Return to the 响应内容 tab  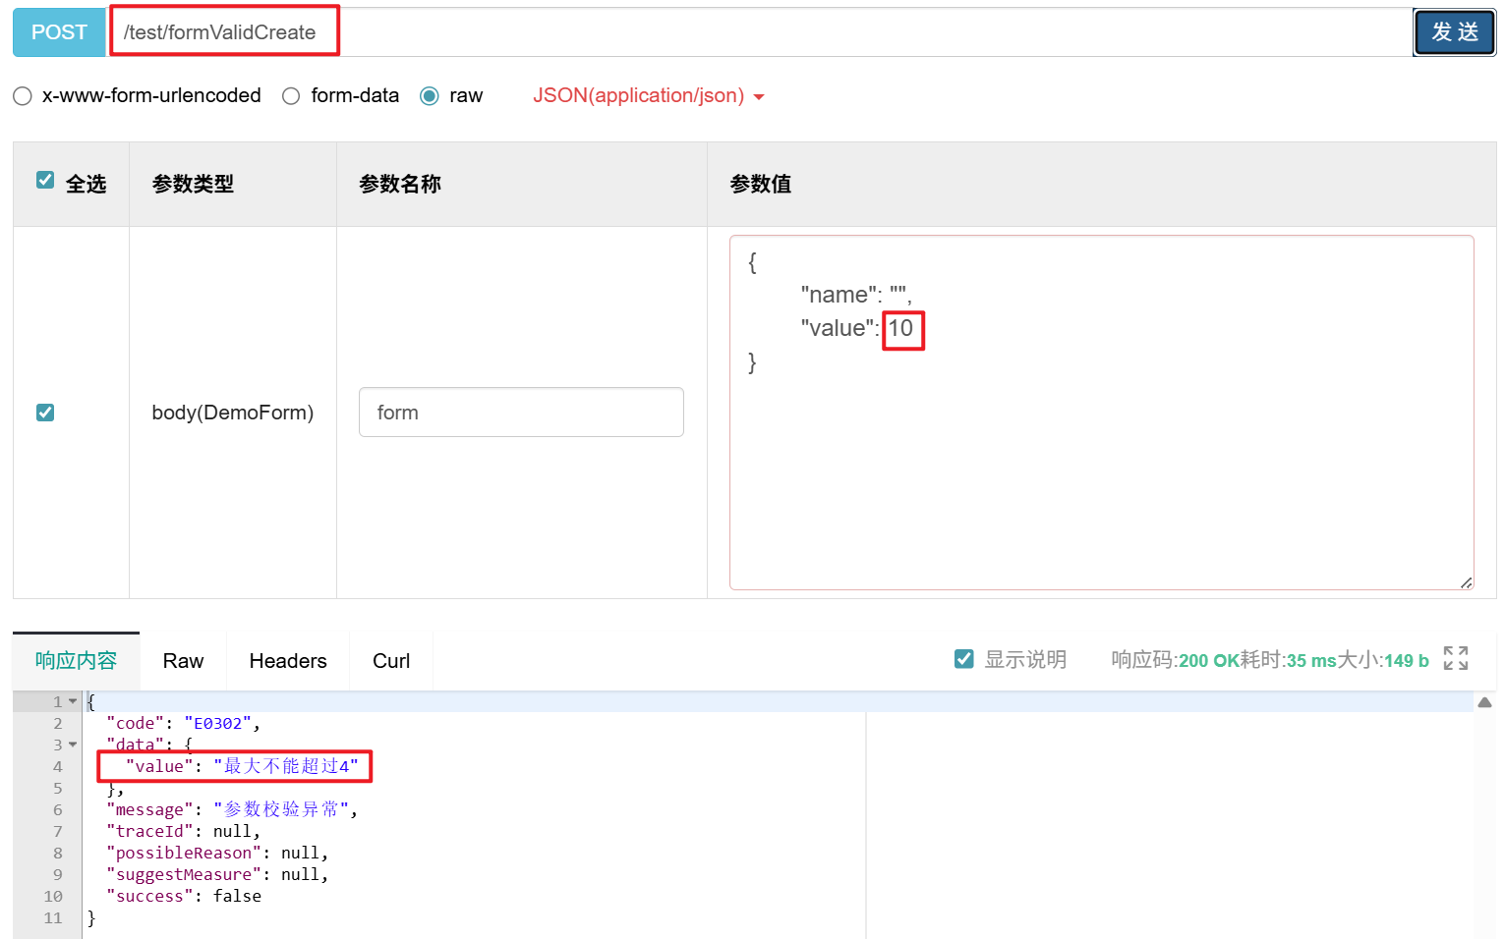[x=75, y=659]
